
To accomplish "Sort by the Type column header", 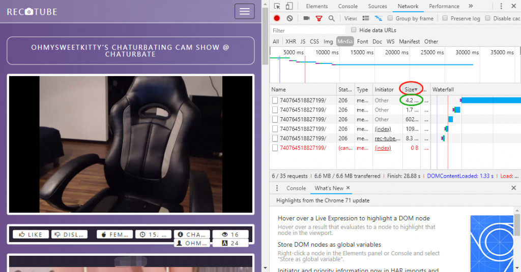I will [x=364, y=89].
